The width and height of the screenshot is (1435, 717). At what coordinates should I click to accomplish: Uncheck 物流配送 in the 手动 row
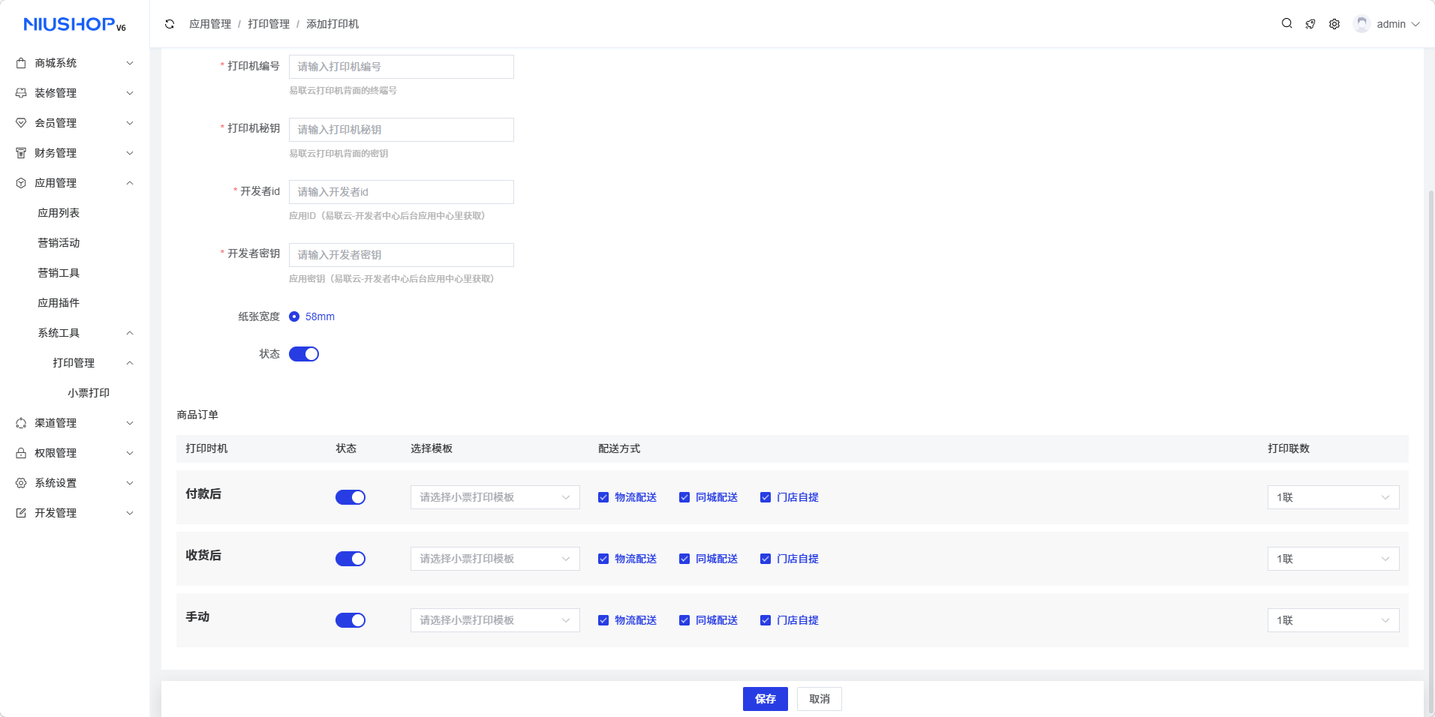[603, 620]
